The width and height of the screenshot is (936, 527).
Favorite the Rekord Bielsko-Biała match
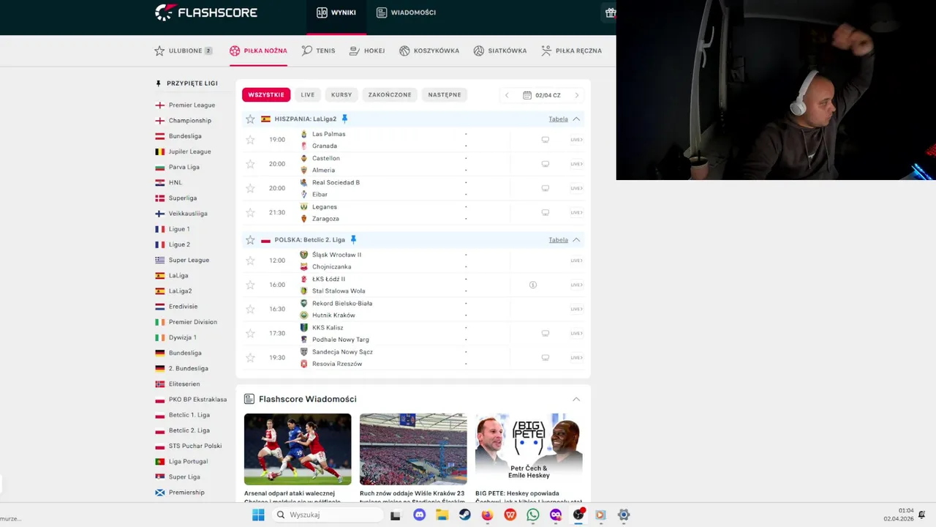250,309
